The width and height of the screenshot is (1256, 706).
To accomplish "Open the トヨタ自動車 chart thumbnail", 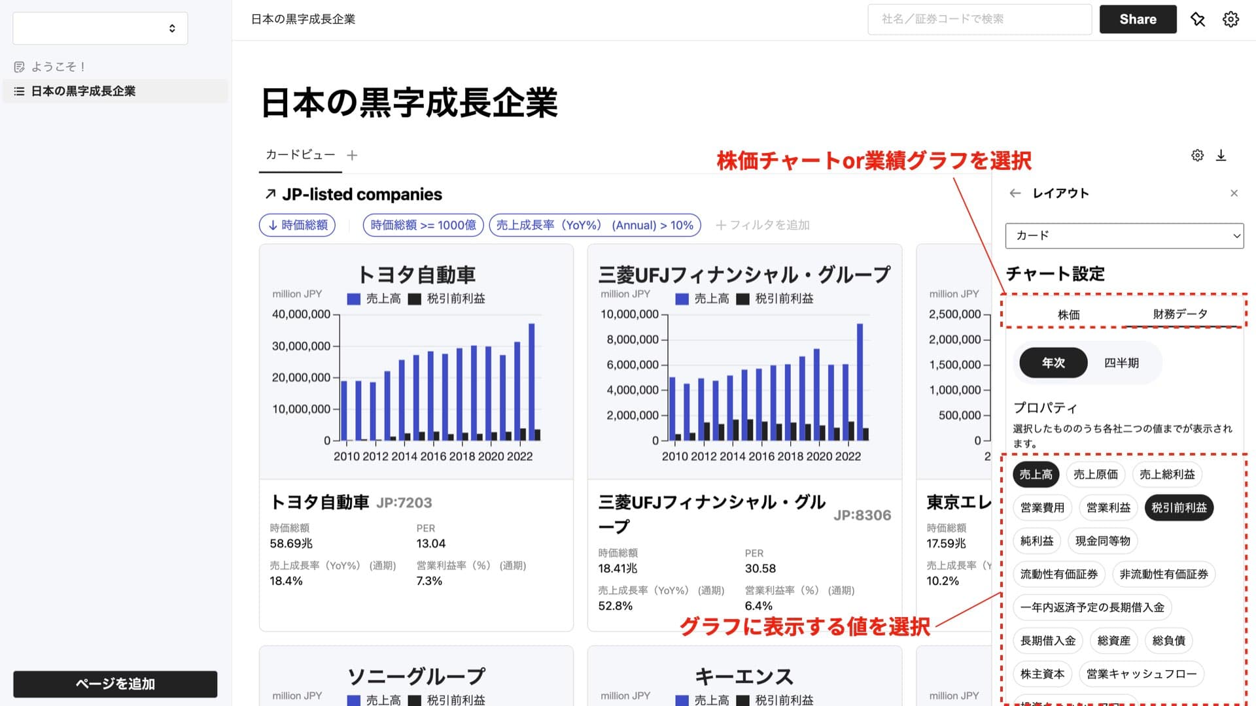I will 416,361.
